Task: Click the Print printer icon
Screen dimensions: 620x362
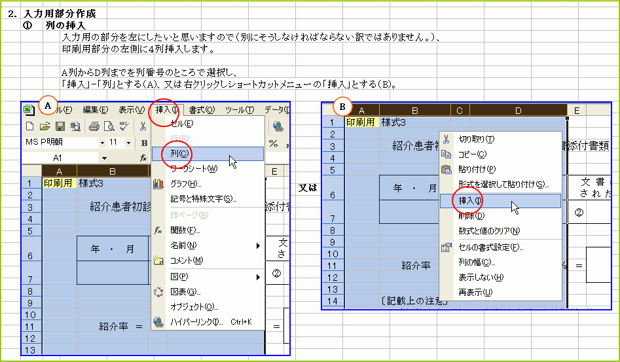Action: 94,126
